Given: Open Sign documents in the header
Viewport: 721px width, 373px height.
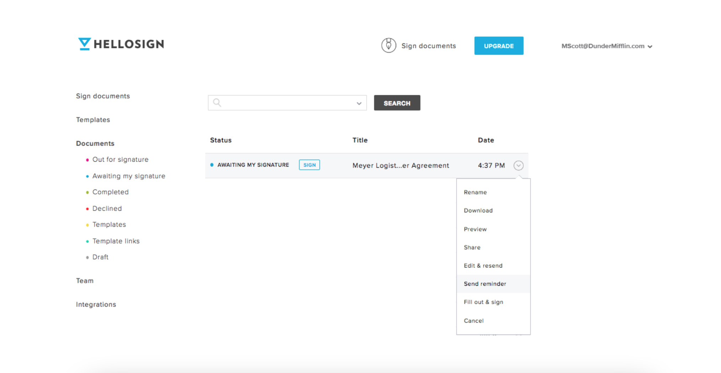Looking at the screenshot, I should (428, 46).
